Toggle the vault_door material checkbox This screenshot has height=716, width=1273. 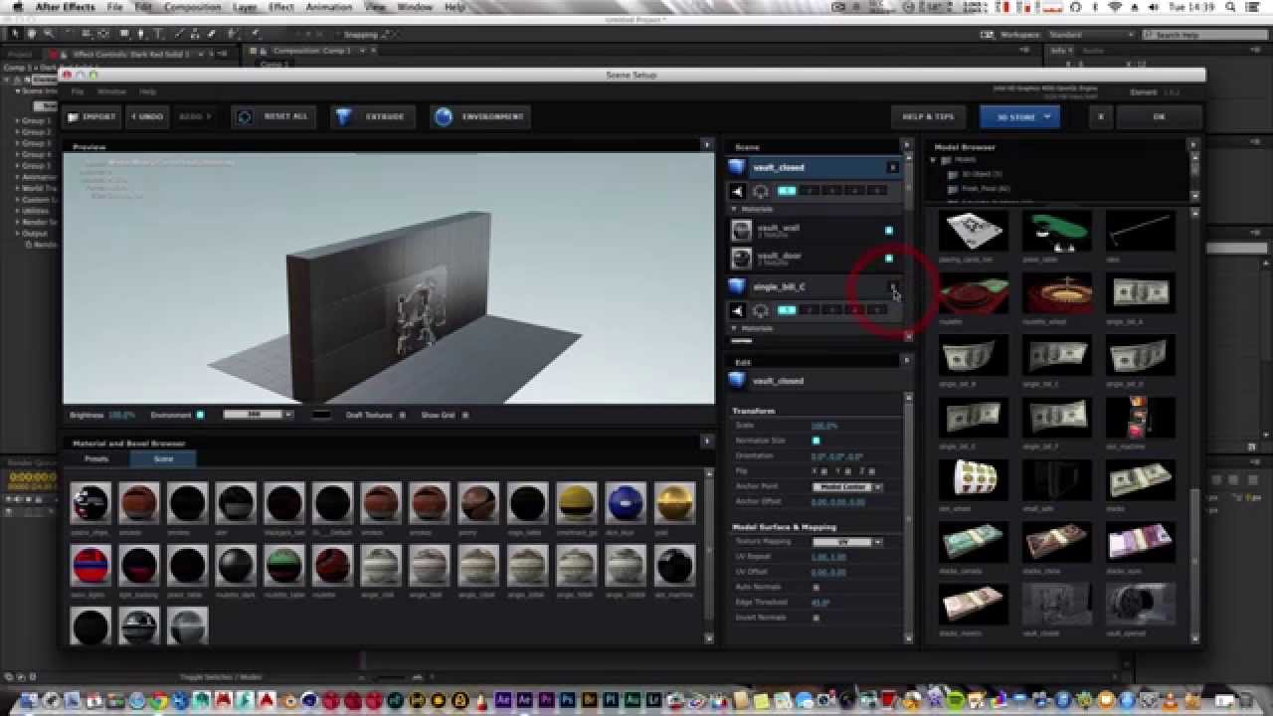pos(889,259)
